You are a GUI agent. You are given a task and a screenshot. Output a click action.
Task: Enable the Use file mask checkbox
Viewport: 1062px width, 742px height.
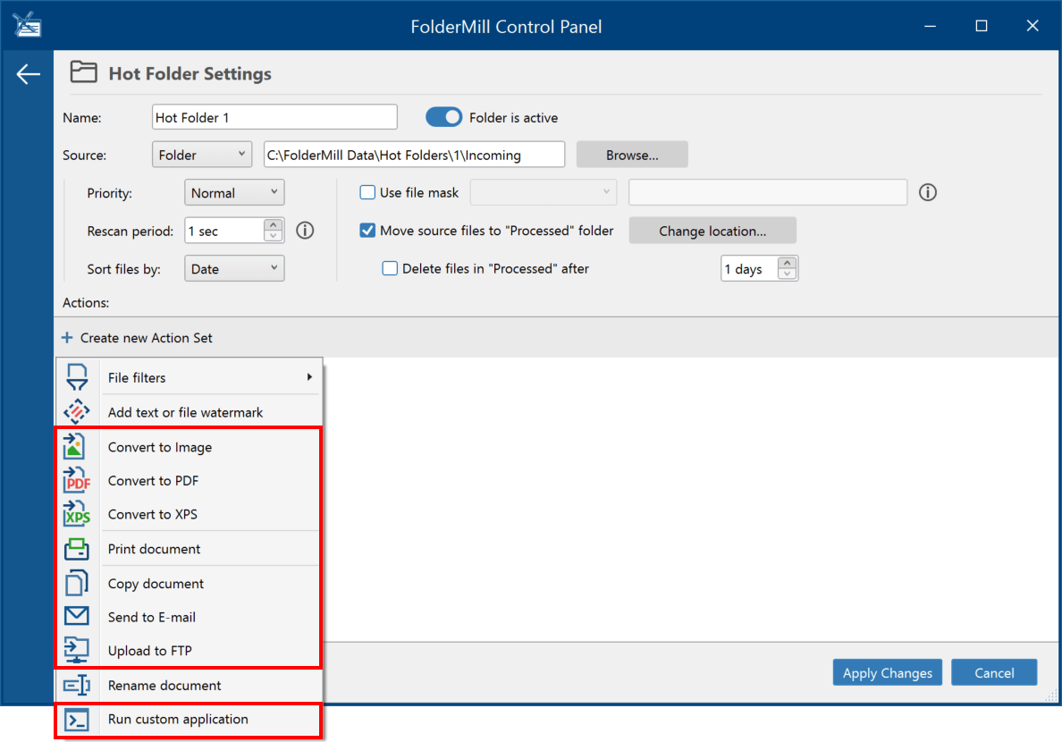[x=367, y=192]
